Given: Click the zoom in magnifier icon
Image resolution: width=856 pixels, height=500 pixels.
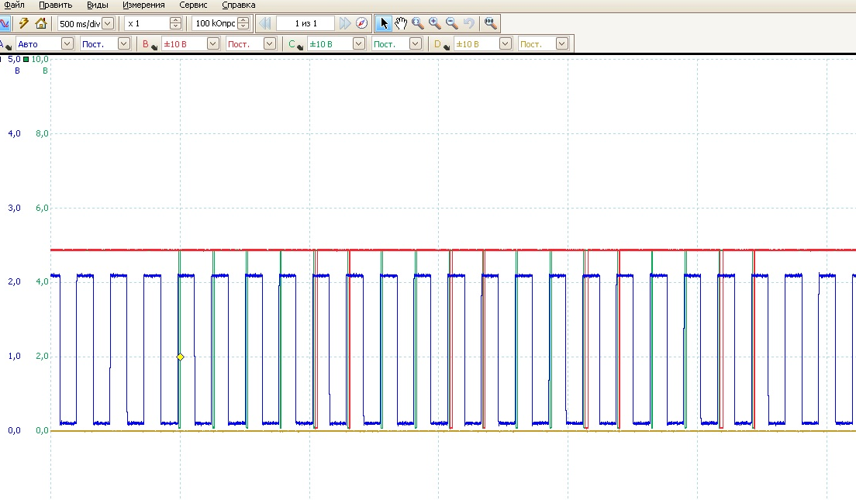Looking at the screenshot, I should [x=435, y=23].
